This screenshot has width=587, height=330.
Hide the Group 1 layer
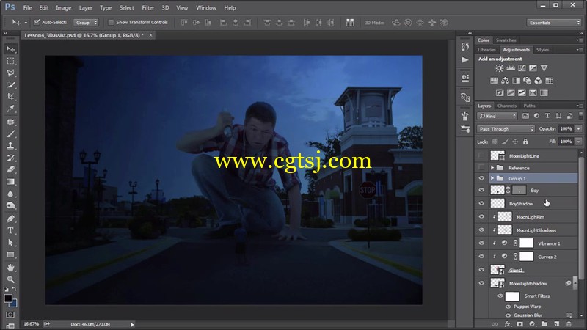coord(481,178)
